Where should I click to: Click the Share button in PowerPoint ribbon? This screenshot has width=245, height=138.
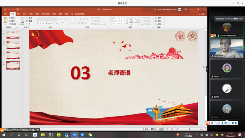tap(201, 14)
